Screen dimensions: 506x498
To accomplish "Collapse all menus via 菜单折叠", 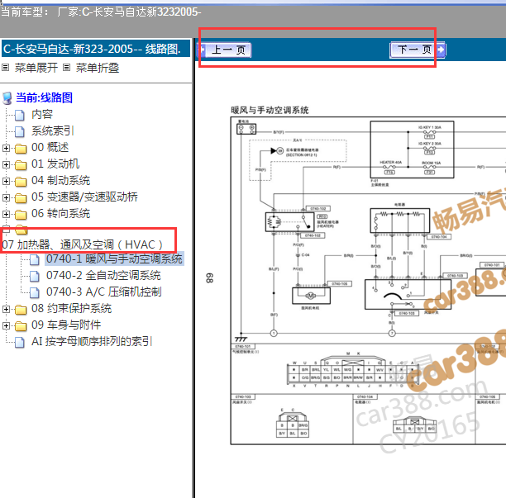I will pos(97,68).
